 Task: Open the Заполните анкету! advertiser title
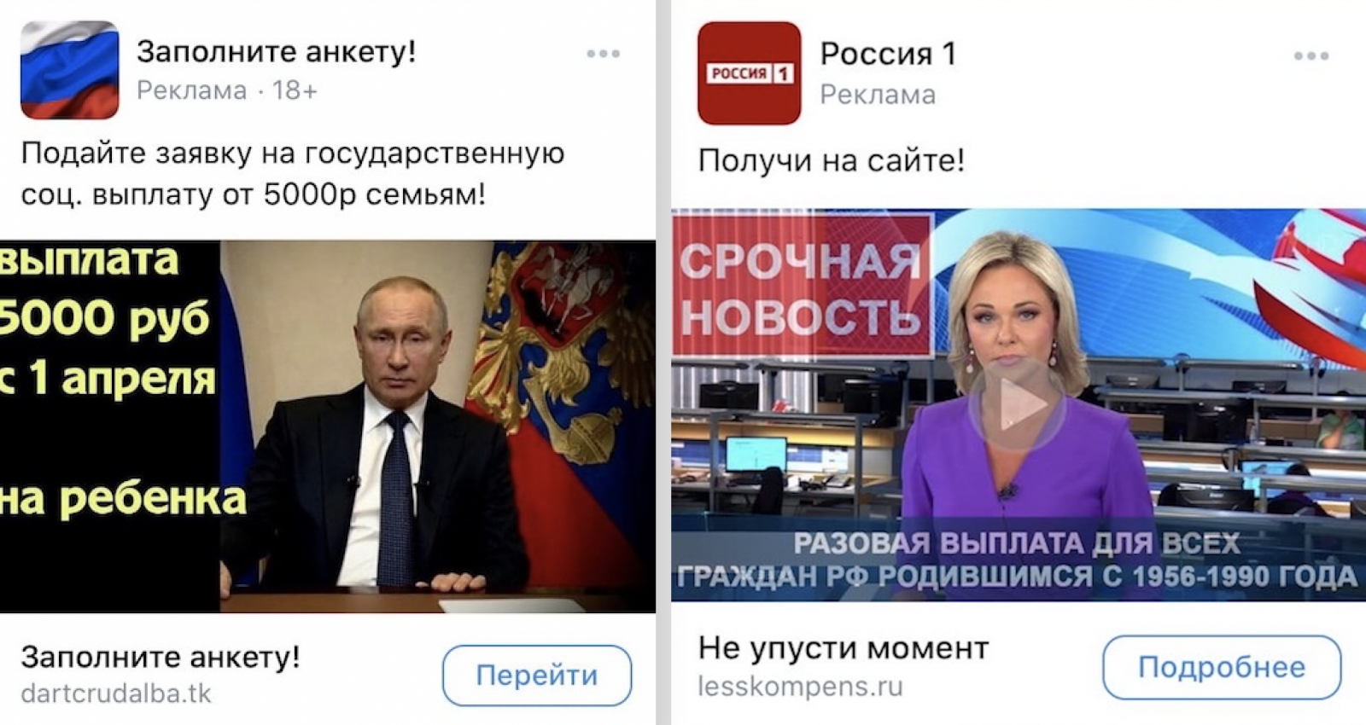(x=277, y=51)
